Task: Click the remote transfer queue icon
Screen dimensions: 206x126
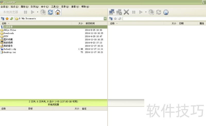Action: [x=151, y=12]
